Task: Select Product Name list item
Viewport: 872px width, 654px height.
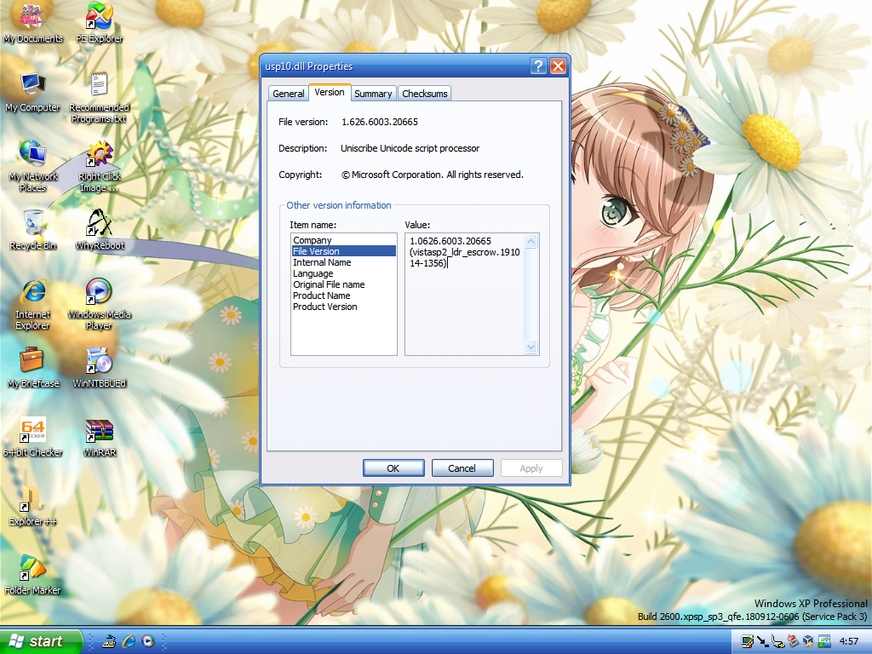Action: [x=344, y=295]
